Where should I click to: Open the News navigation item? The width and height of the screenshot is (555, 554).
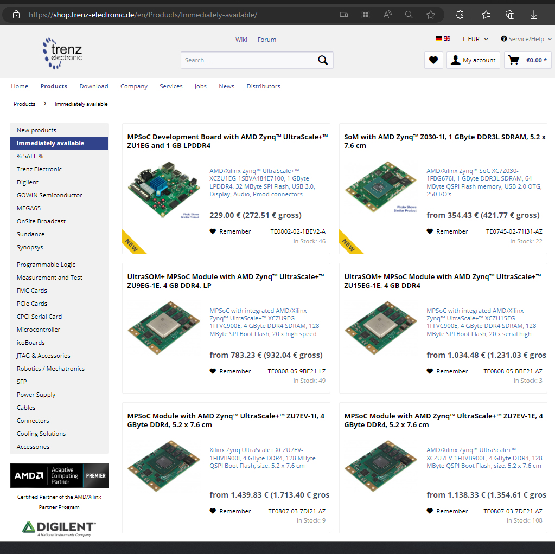click(227, 86)
